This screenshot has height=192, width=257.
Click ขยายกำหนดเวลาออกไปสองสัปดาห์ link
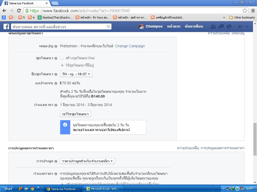click(101, 130)
